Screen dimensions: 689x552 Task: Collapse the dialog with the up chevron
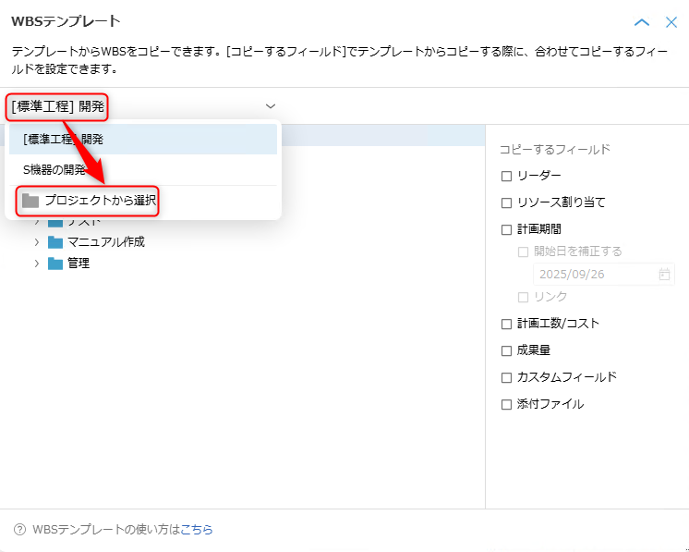[x=642, y=22]
